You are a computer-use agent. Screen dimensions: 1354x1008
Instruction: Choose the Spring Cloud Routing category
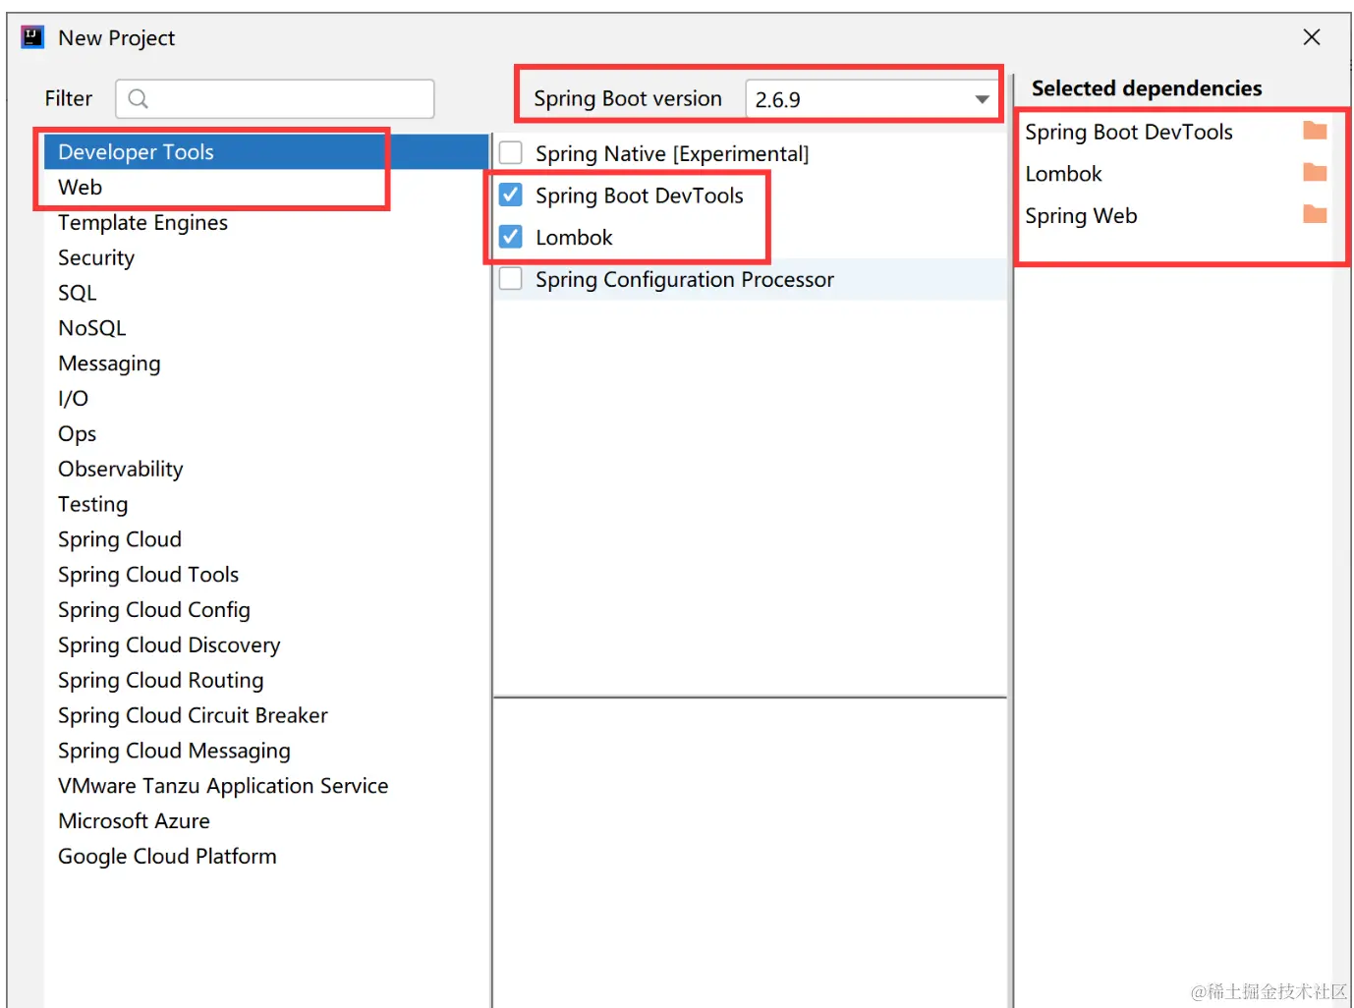(266, 681)
